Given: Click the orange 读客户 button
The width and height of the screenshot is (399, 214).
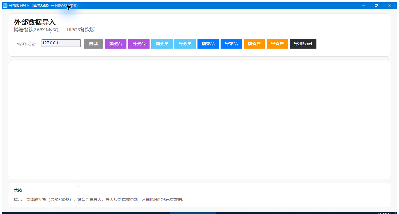Looking at the screenshot, I should pos(254,44).
